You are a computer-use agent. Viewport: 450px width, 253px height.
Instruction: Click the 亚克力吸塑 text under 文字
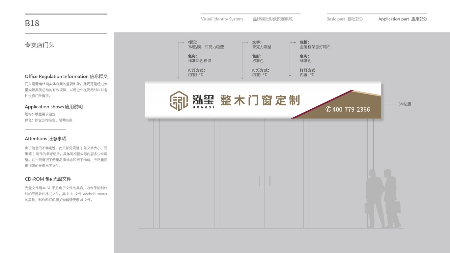click(262, 47)
